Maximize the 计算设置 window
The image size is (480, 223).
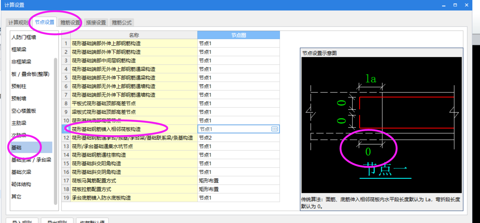click(455, 5)
